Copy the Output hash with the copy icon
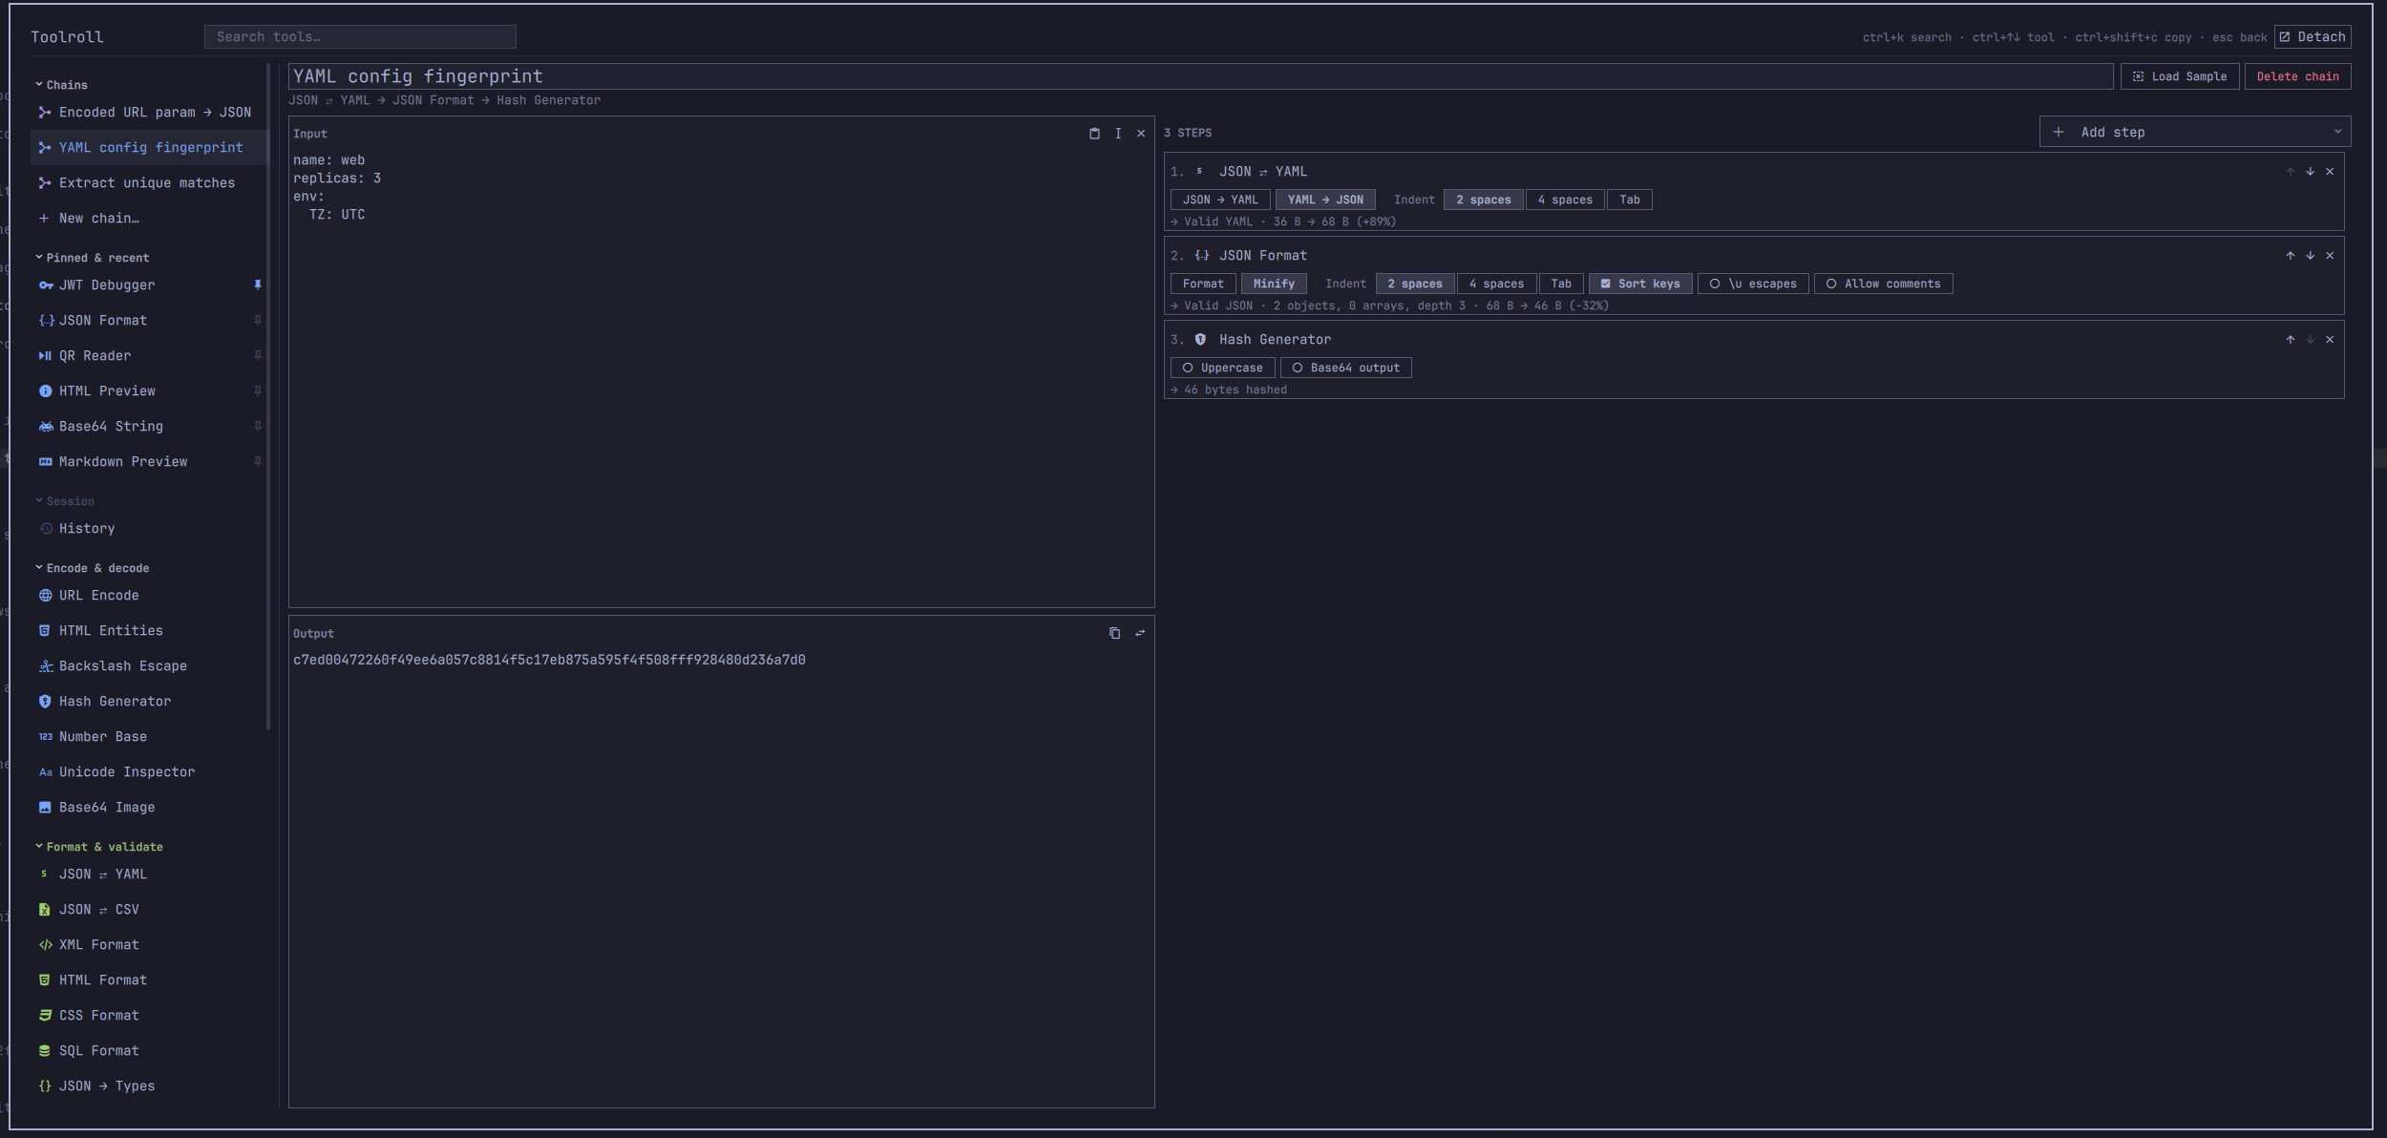 point(1114,633)
